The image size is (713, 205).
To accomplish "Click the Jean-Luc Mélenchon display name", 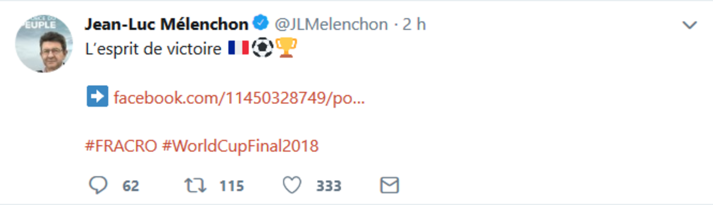I will click(166, 24).
